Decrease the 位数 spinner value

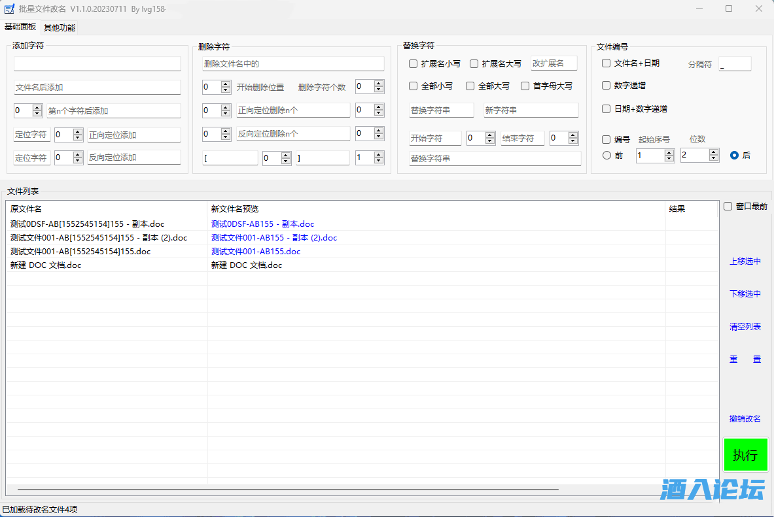[713, 158]
